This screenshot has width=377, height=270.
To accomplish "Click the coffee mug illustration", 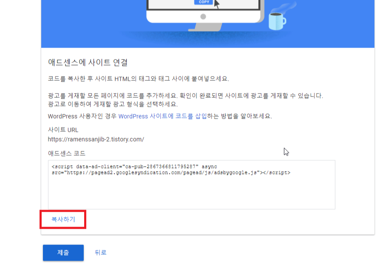I will click(x=277, y=21).
